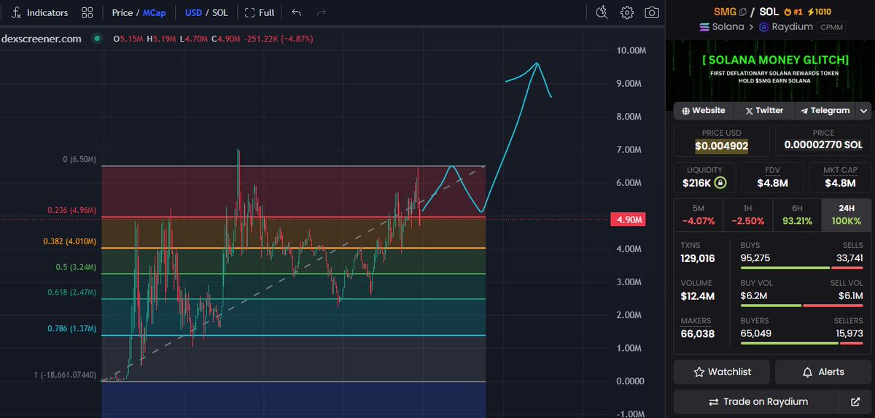Switch chart to MCap mode
Screen dimensions: 875x418
(155, 12)
